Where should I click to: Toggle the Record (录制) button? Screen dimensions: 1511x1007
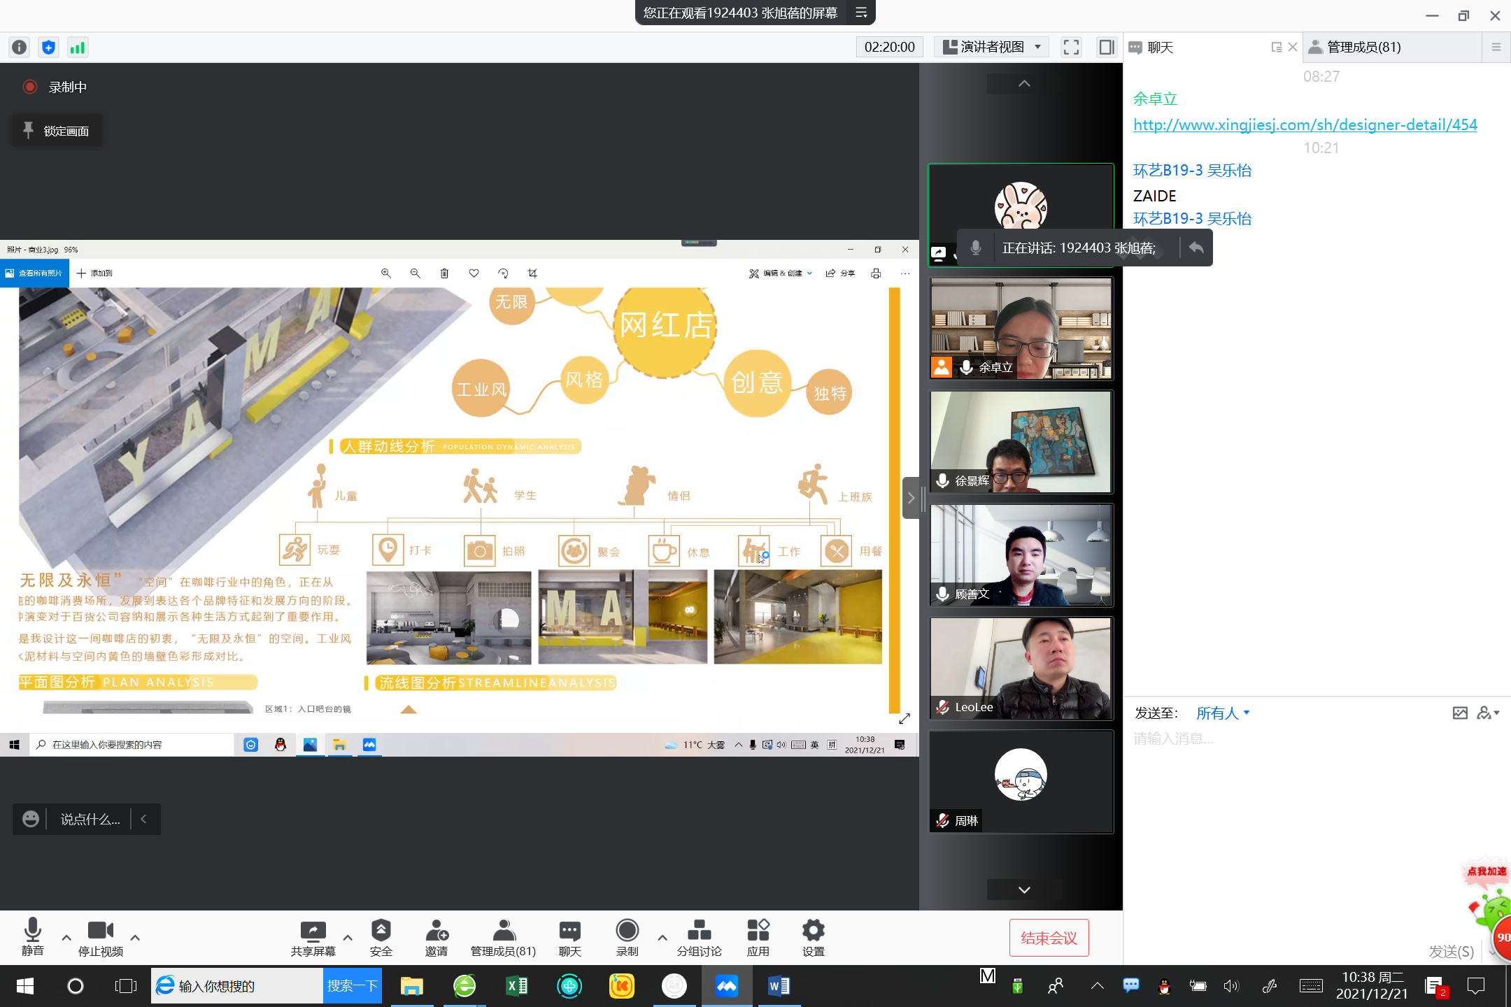coord(627,937)
